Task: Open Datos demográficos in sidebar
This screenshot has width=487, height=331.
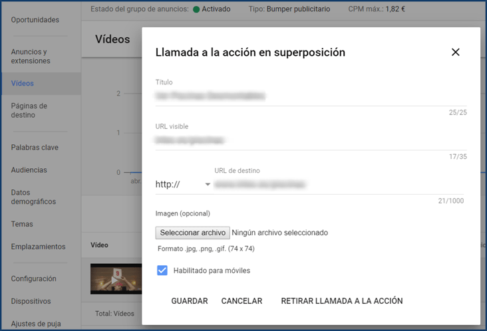Action: pos(33,197)
